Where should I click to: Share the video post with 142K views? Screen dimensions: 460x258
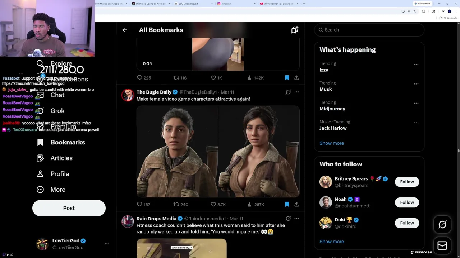coord(296,78)
